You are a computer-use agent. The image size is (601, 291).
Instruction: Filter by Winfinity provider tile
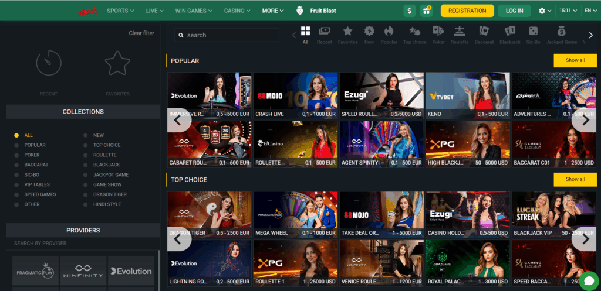coord(83,271)
